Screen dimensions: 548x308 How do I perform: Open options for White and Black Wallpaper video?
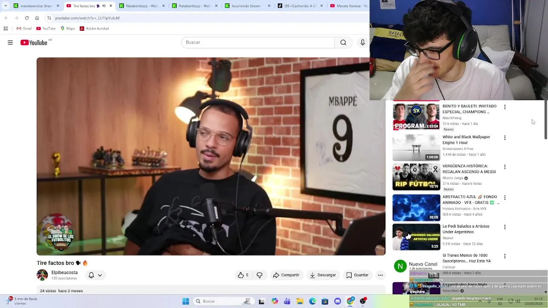point(505,138)
